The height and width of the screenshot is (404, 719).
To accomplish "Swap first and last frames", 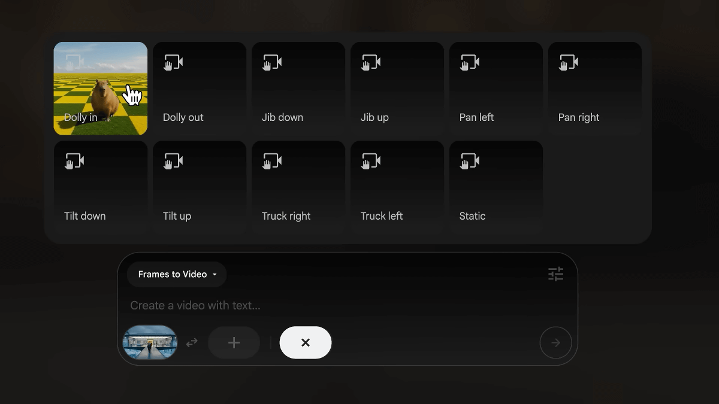I will (192, 342).
